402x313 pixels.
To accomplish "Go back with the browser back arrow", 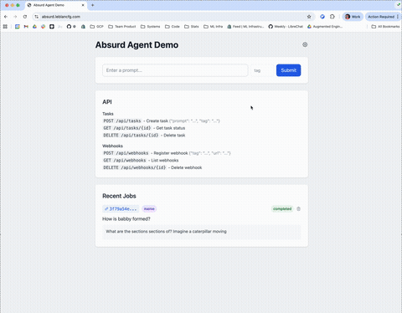I will pyautogui.click(x=6, y=17).
